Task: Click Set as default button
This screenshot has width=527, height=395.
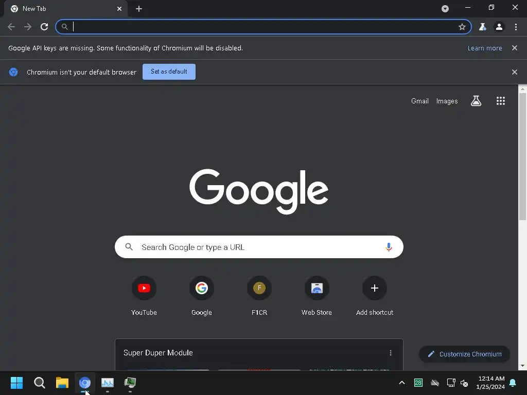Action: [x=169, y=71]
